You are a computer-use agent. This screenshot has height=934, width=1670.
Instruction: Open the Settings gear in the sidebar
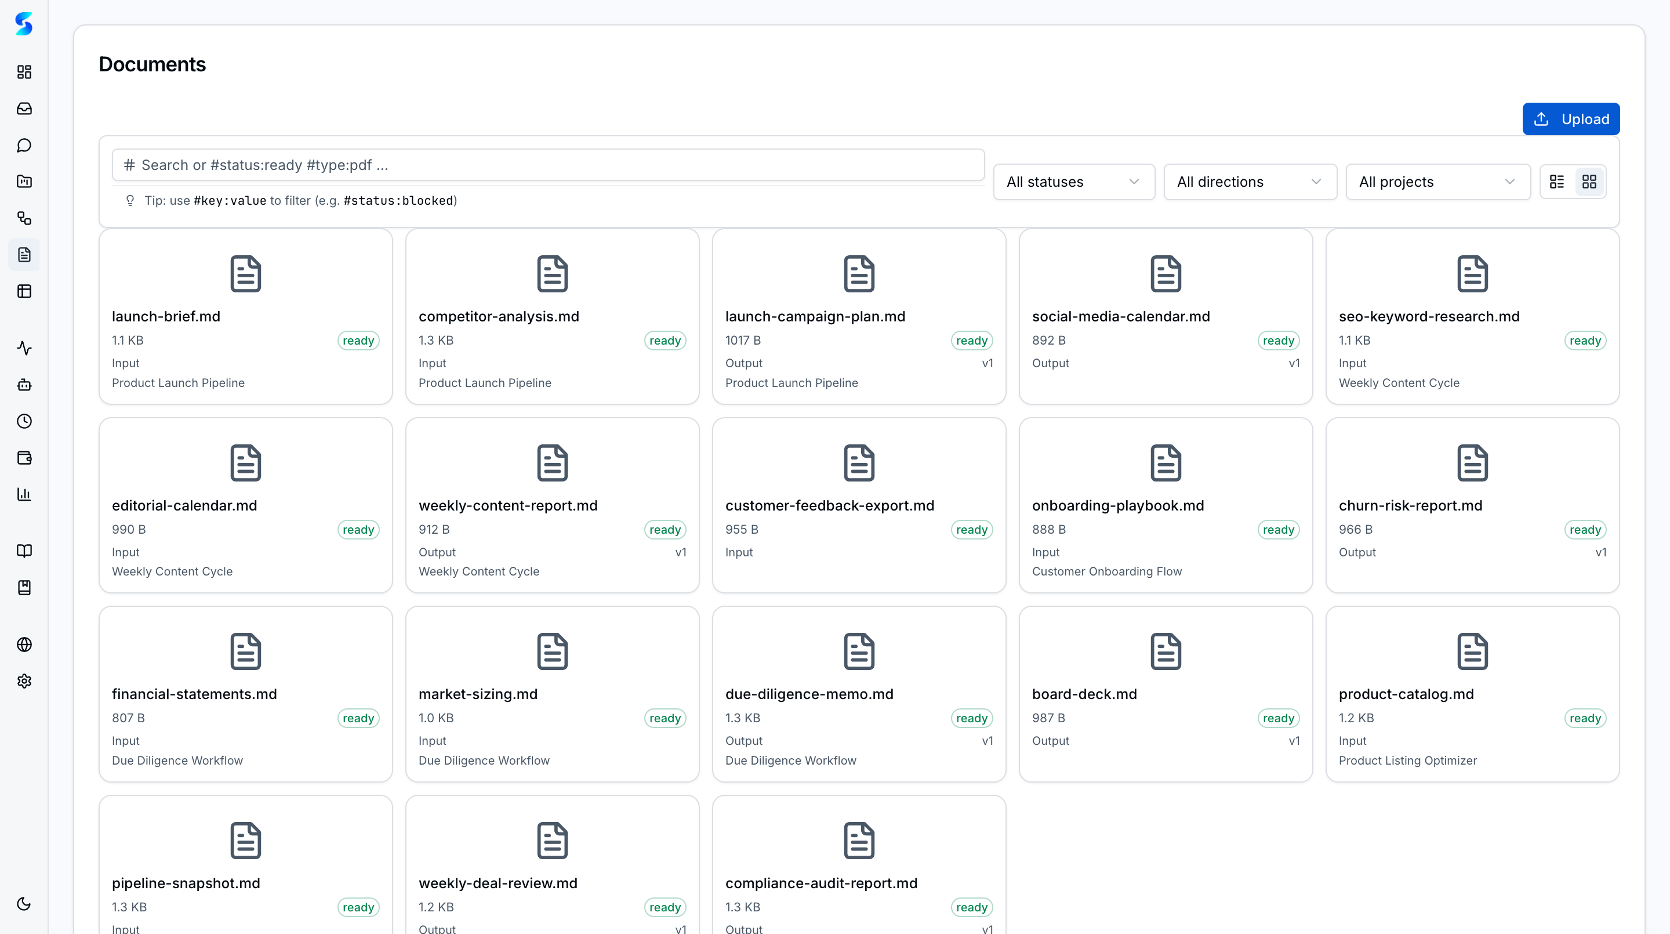coord(24,681)
